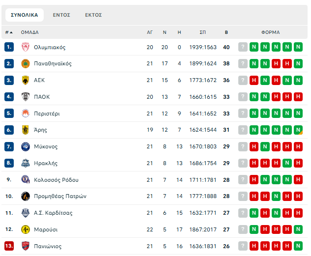Open the Ηρακλής team page
This screenshot has width=311, height=256.
tap(46, 163)
